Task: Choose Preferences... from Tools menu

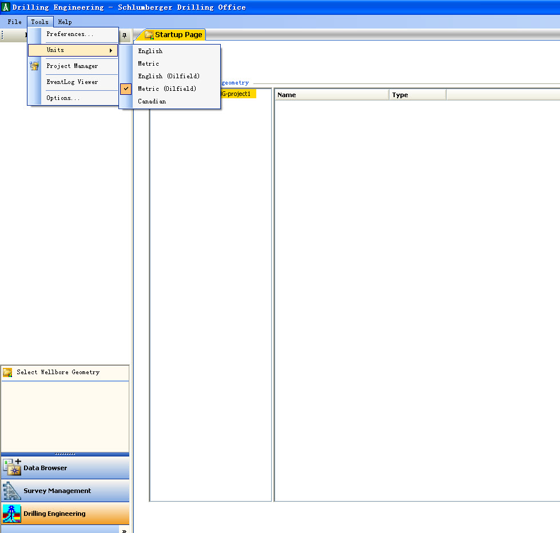Action: [x=73, y=34]
